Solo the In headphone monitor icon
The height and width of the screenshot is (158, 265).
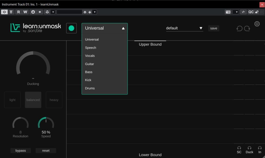click(x=260, y=148)
